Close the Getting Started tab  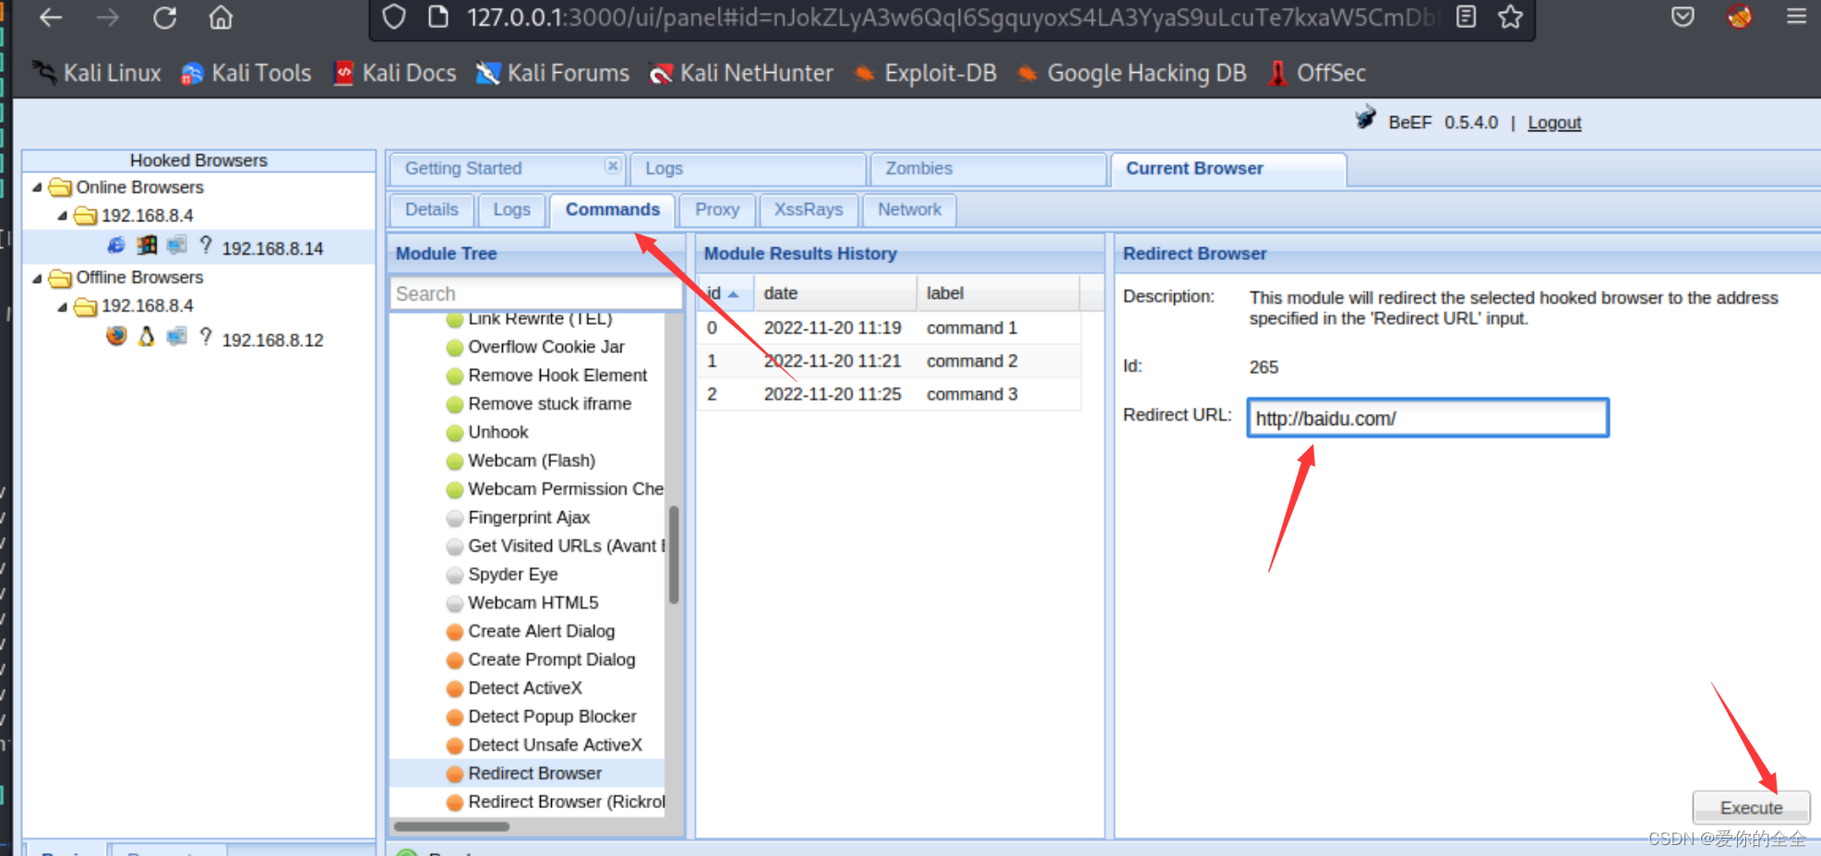(612, 166)
